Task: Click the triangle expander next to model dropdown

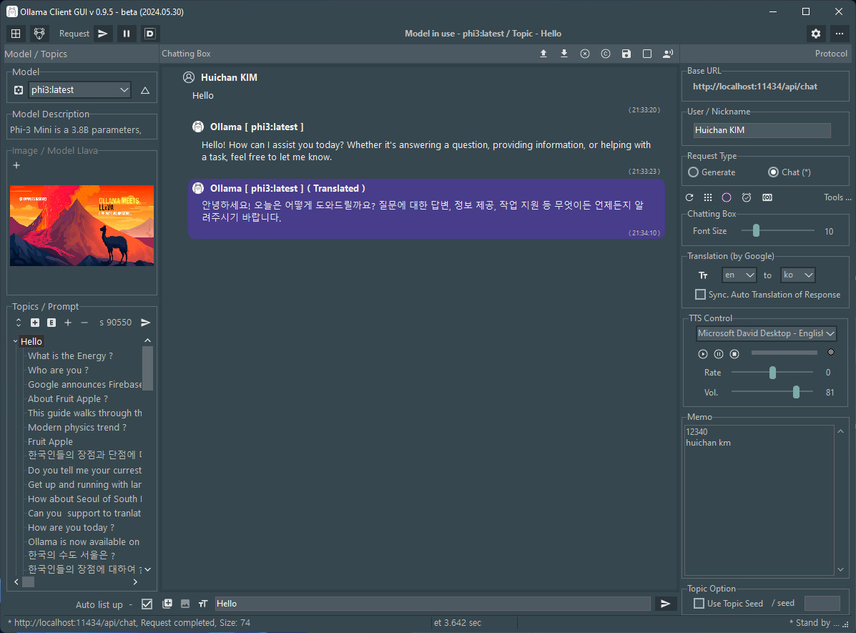Action: point(145,91)
